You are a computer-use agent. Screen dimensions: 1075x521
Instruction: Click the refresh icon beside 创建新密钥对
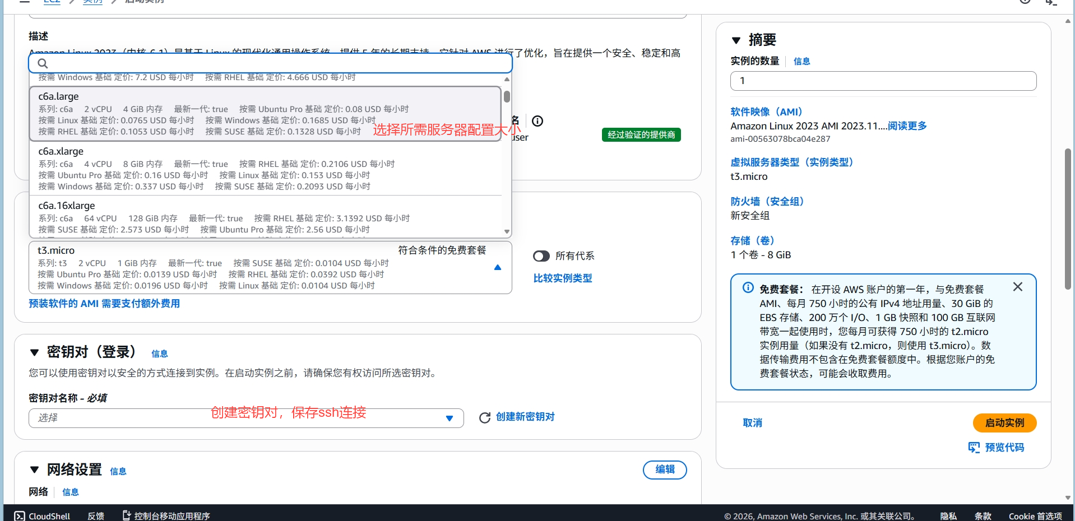485,417
